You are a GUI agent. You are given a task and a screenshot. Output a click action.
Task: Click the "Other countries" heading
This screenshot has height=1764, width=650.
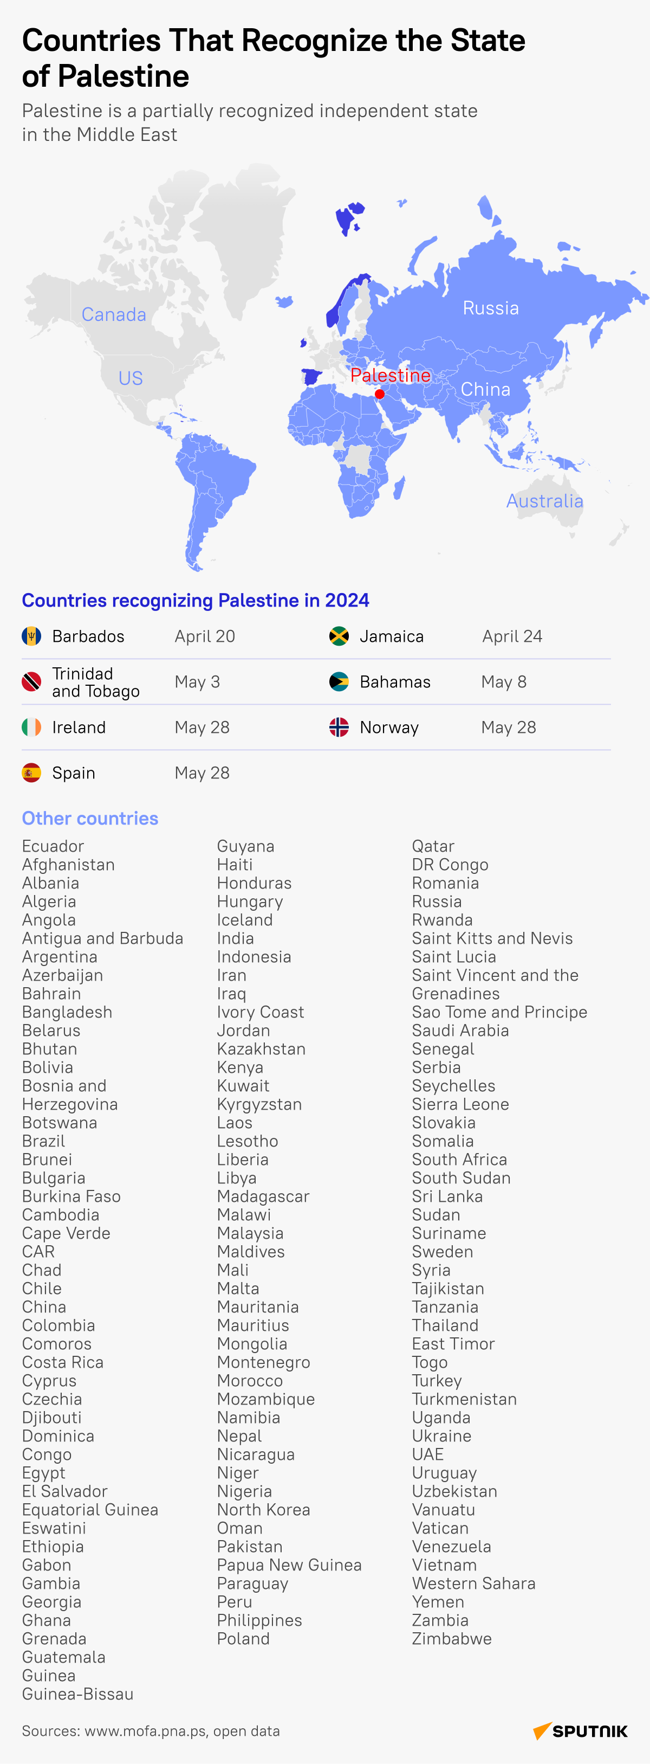(x=90, y=819)
